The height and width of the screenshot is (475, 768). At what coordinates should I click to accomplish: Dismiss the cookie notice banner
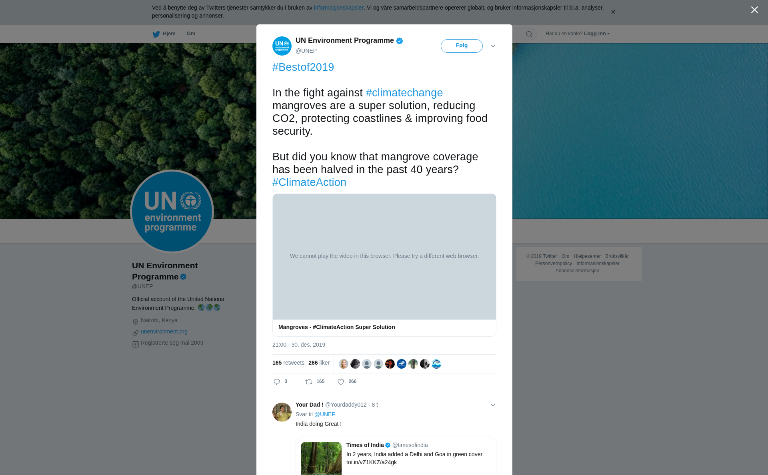tap(613, 12)
